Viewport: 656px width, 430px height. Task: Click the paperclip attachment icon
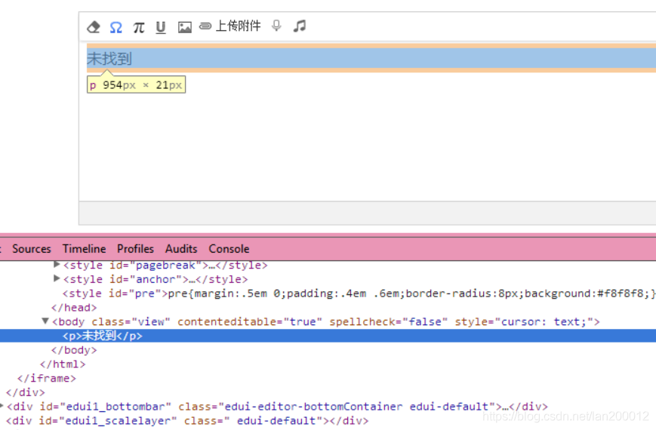205,26
